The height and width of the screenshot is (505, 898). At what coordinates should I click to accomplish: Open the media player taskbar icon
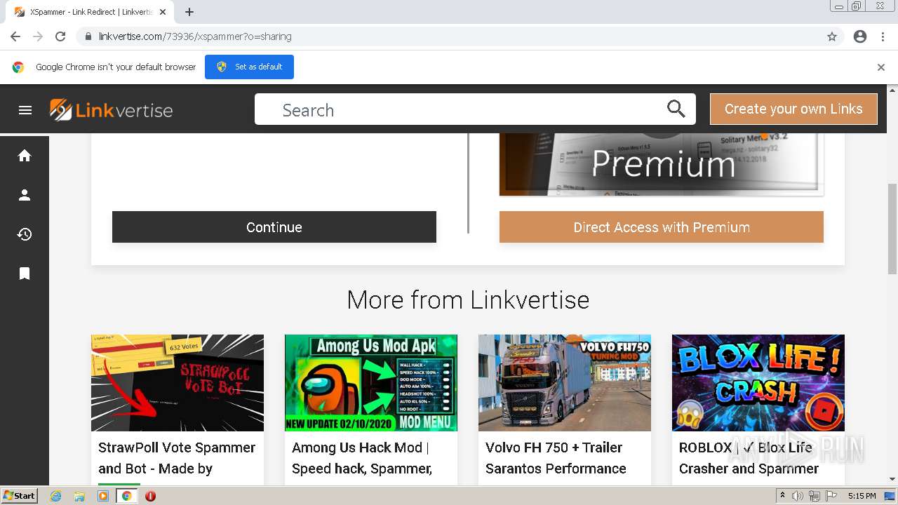point(103,496)
